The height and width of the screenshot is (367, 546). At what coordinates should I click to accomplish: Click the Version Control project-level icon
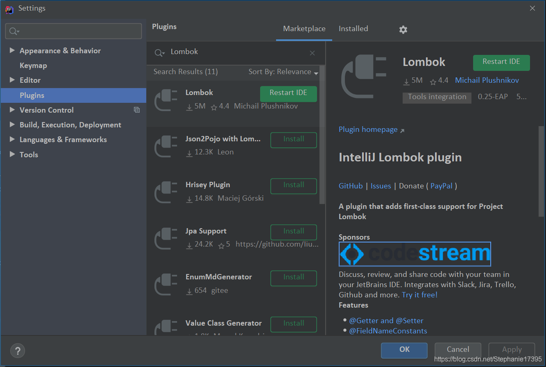point(137,110)
